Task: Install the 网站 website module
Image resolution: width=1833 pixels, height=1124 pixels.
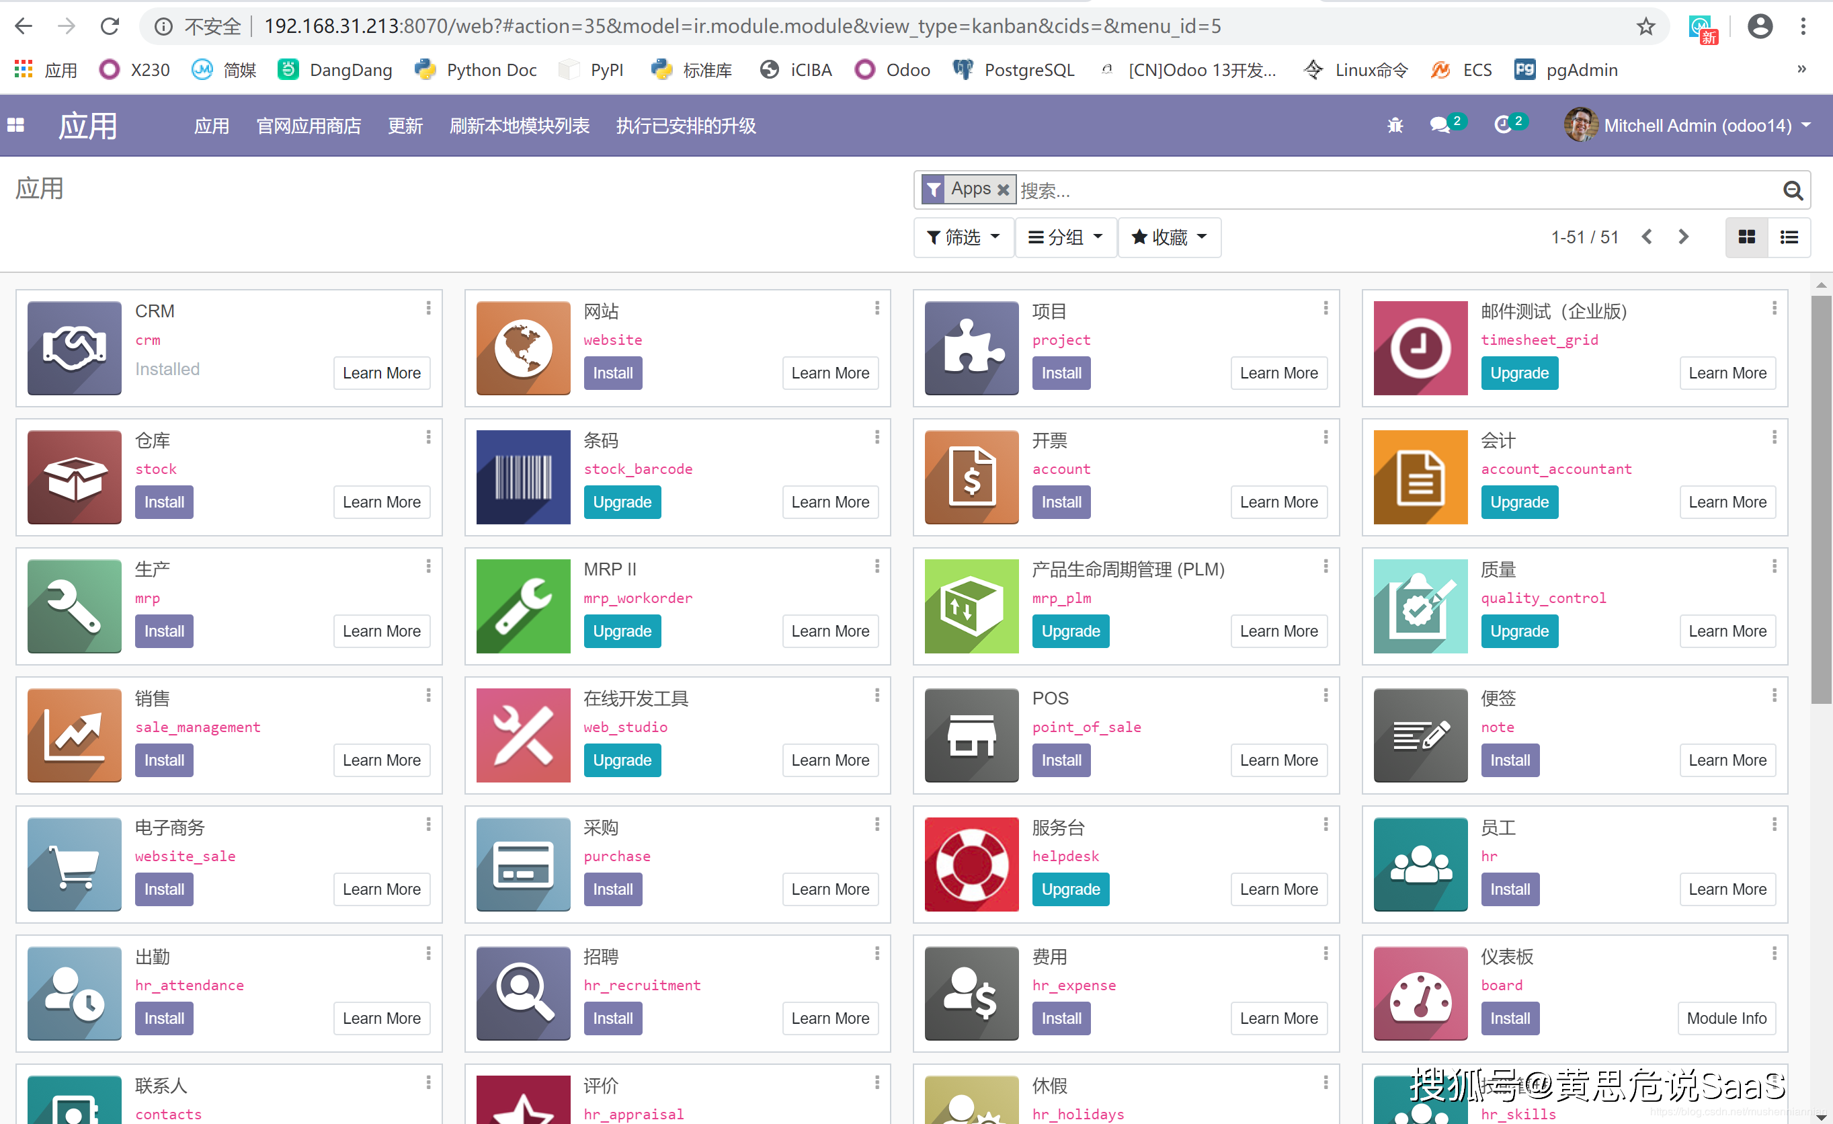Action: click(x=612, y=372)
